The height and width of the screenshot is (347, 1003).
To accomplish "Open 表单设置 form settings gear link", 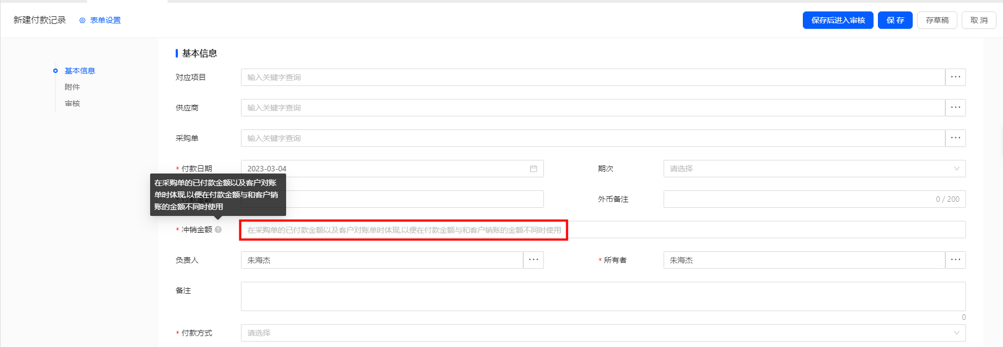I will [100, 20].
